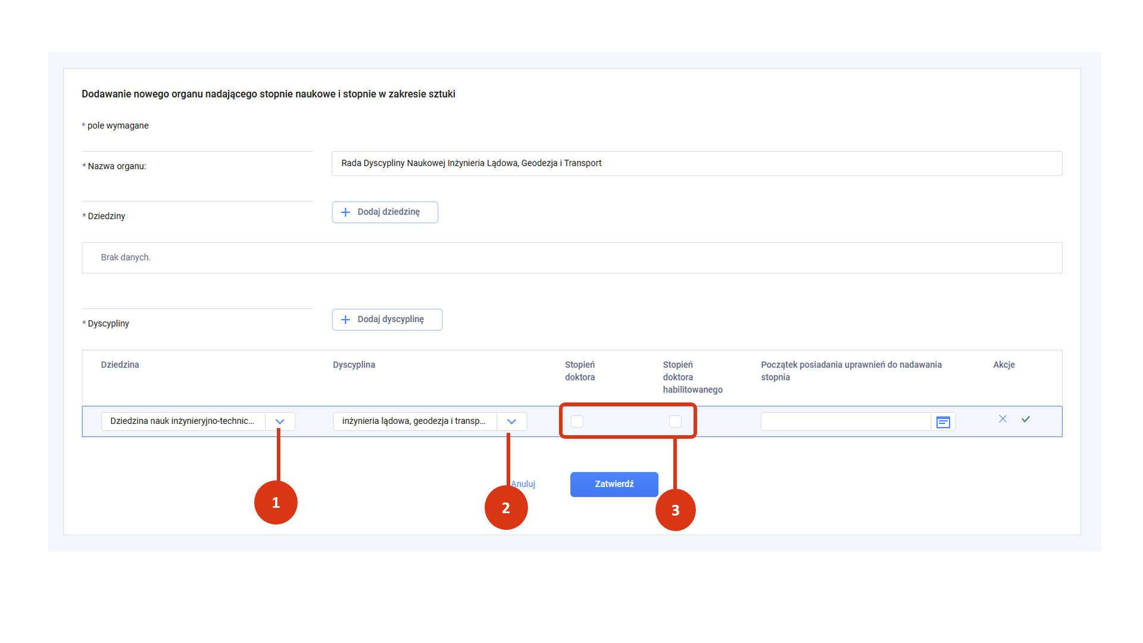
Task: Click plus icon in Dodaj dziedzinę button
Action: point(345,212)
